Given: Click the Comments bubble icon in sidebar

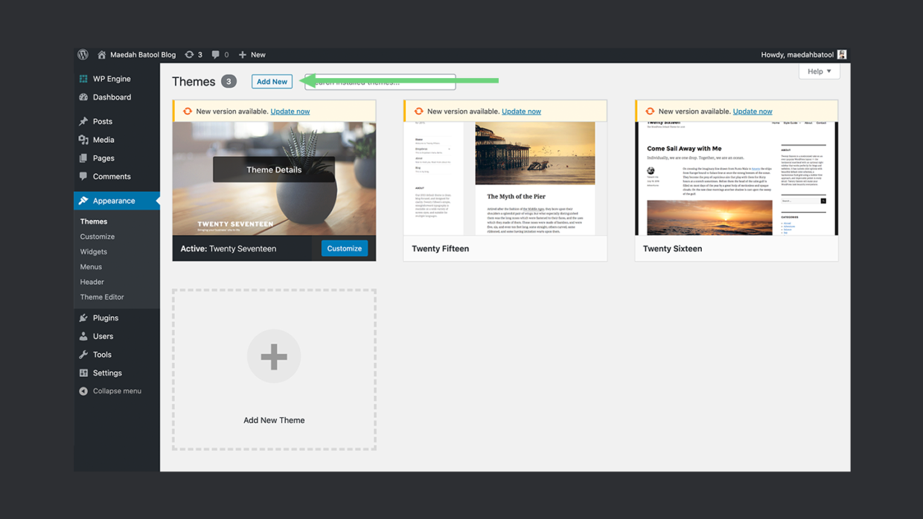Looking at the screenshot, I should [x=83, y=176].
